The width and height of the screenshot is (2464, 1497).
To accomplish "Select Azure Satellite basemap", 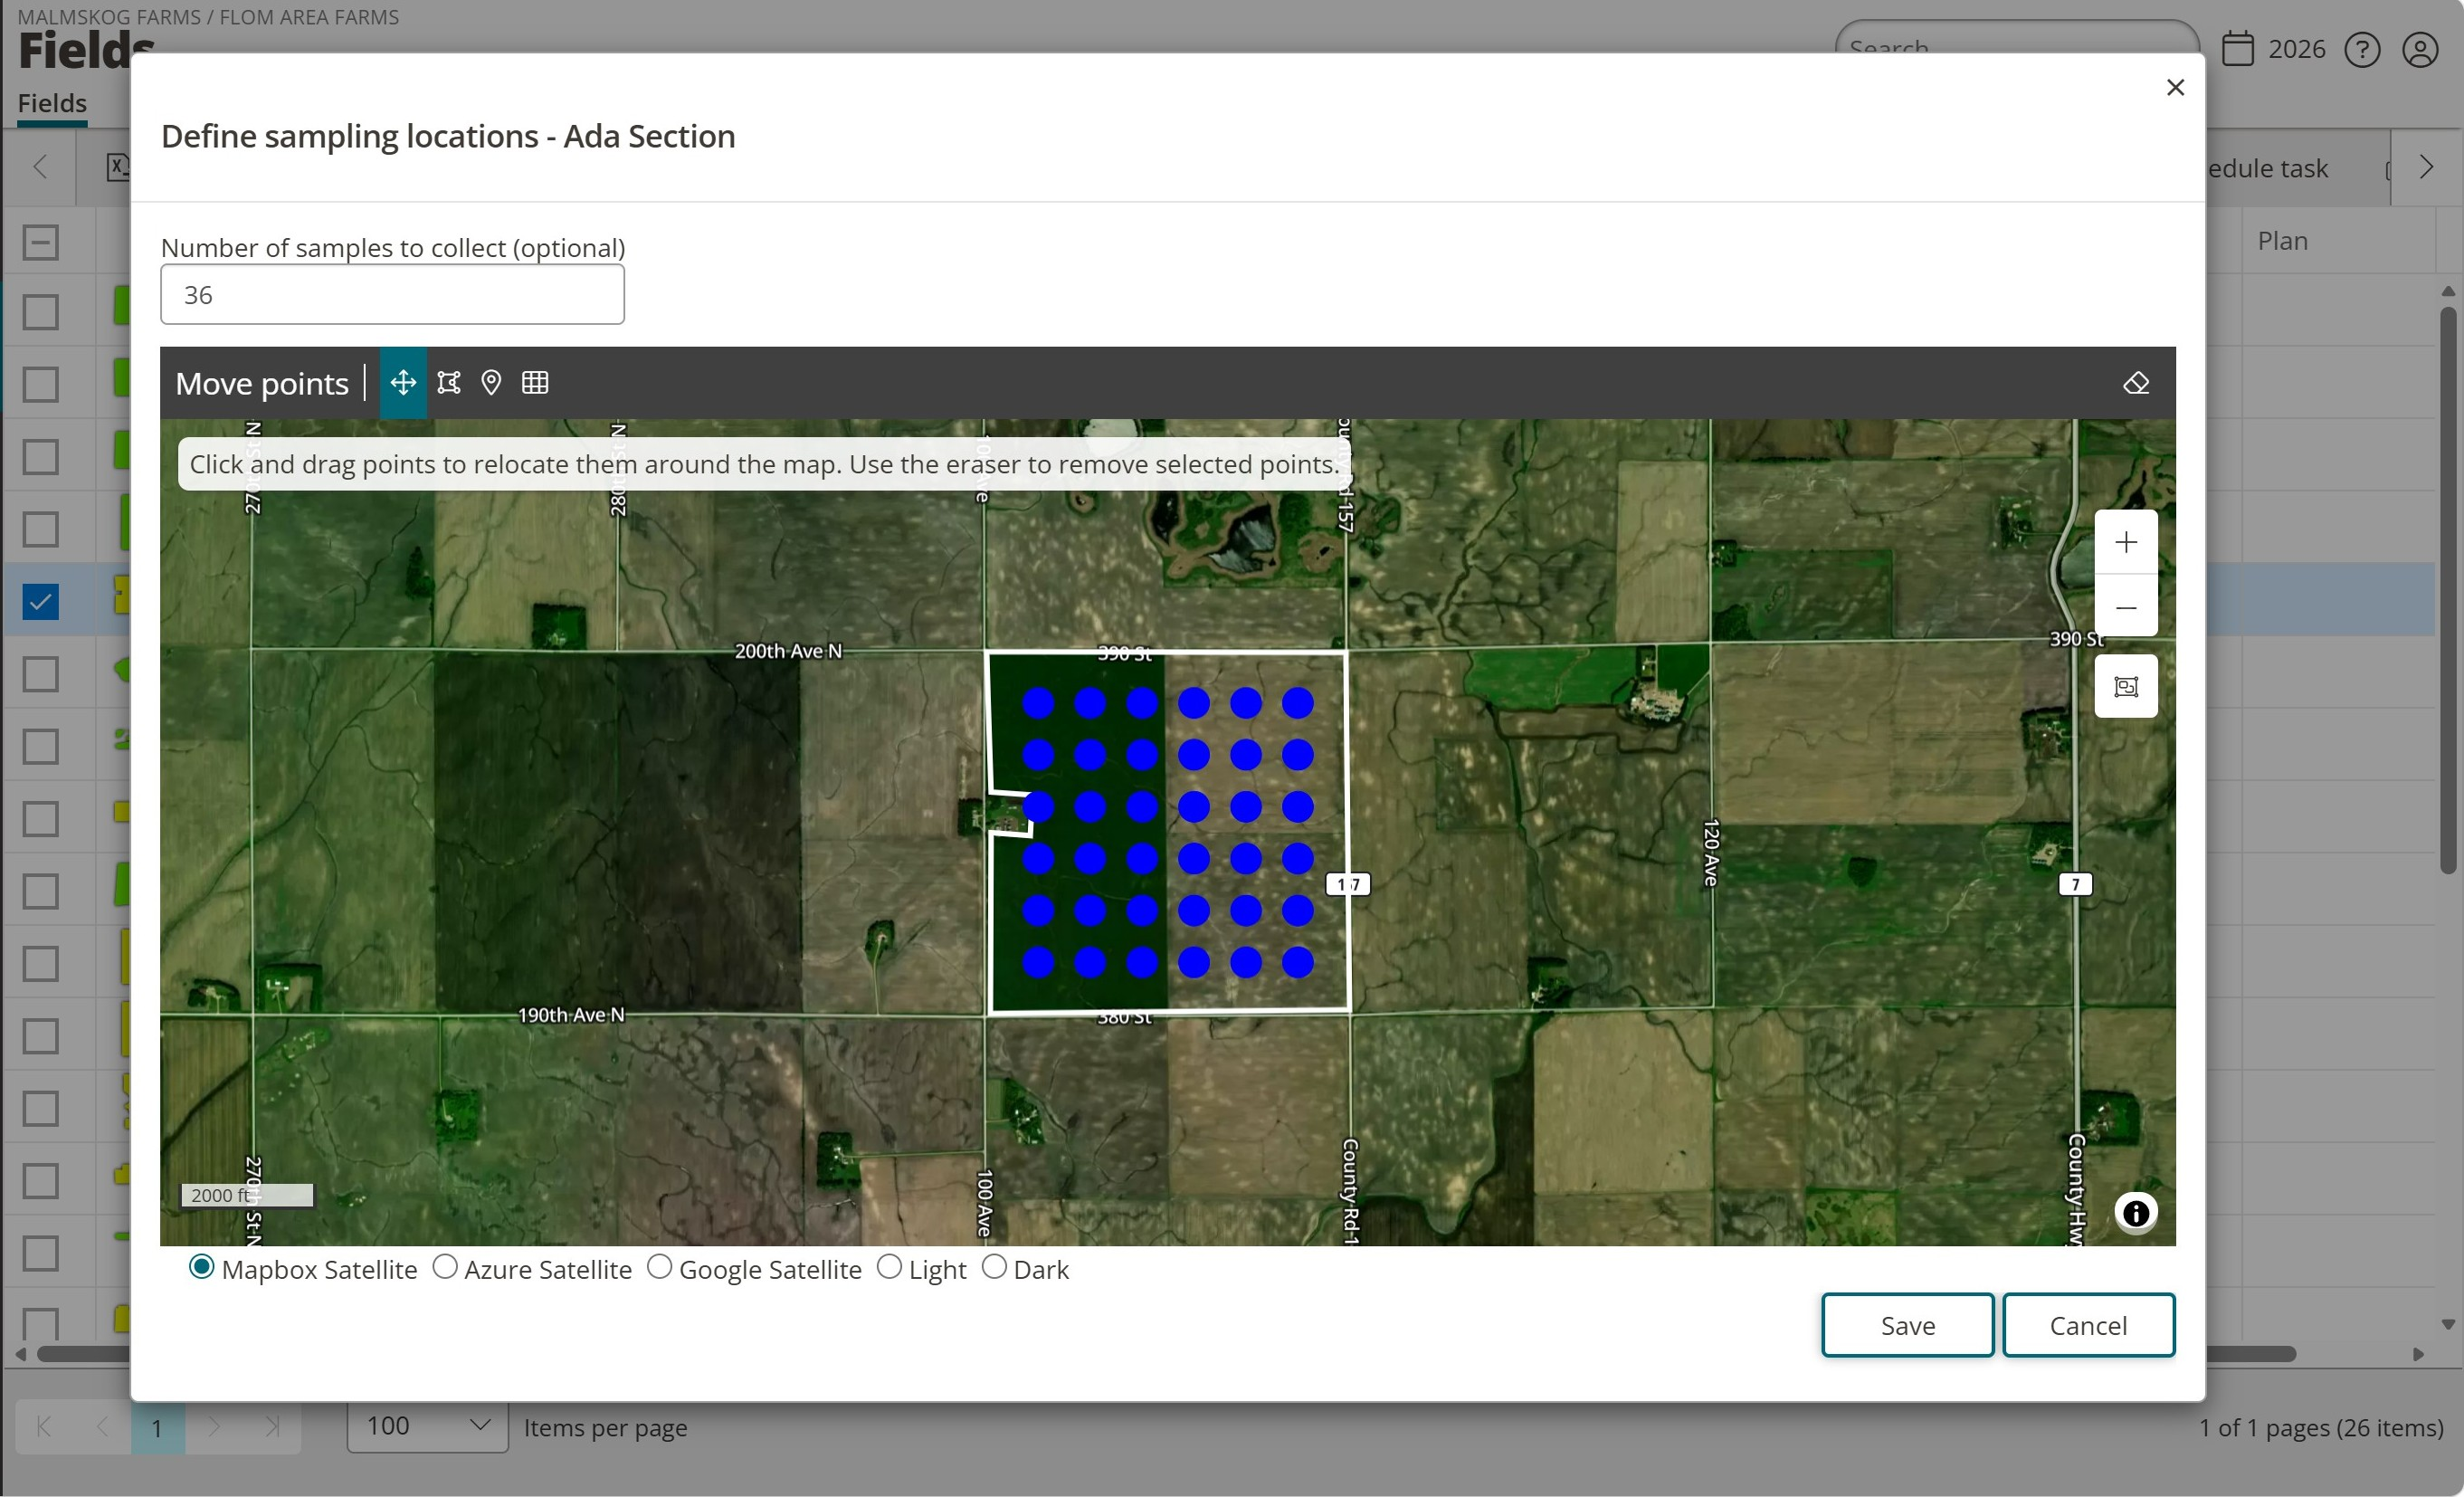I will pos(445,1268).
